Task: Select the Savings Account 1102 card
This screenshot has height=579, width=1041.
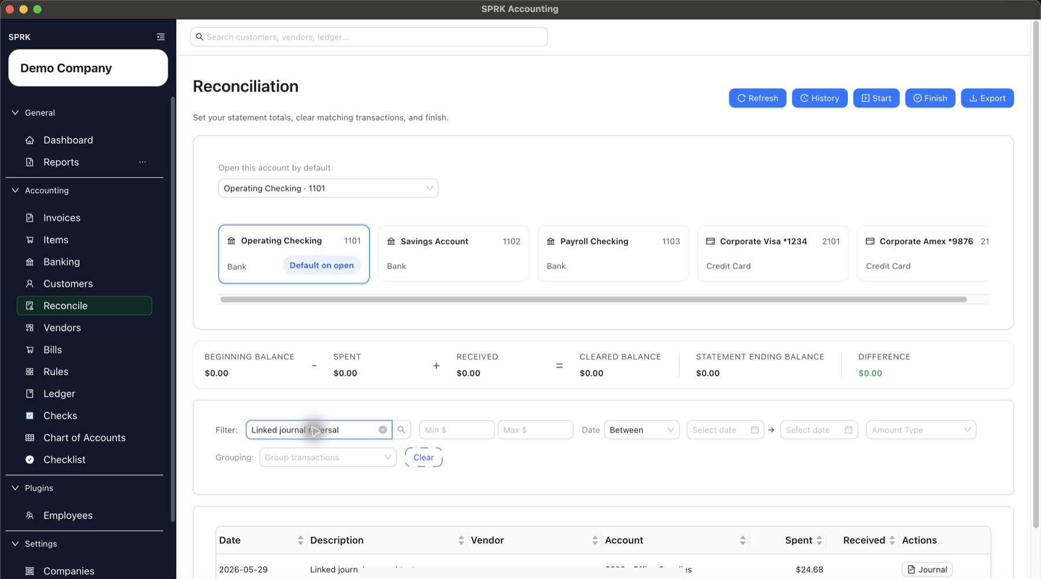Action: (453, 254)
